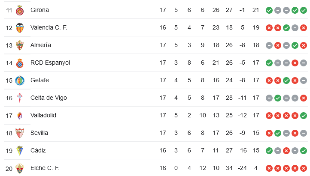This screenshot has height=176, width=310.
Task: Select the Sevilla team name
Action: (39, 133)
